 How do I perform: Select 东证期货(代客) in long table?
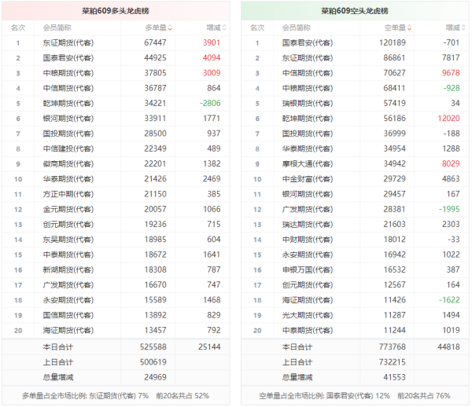68,43
